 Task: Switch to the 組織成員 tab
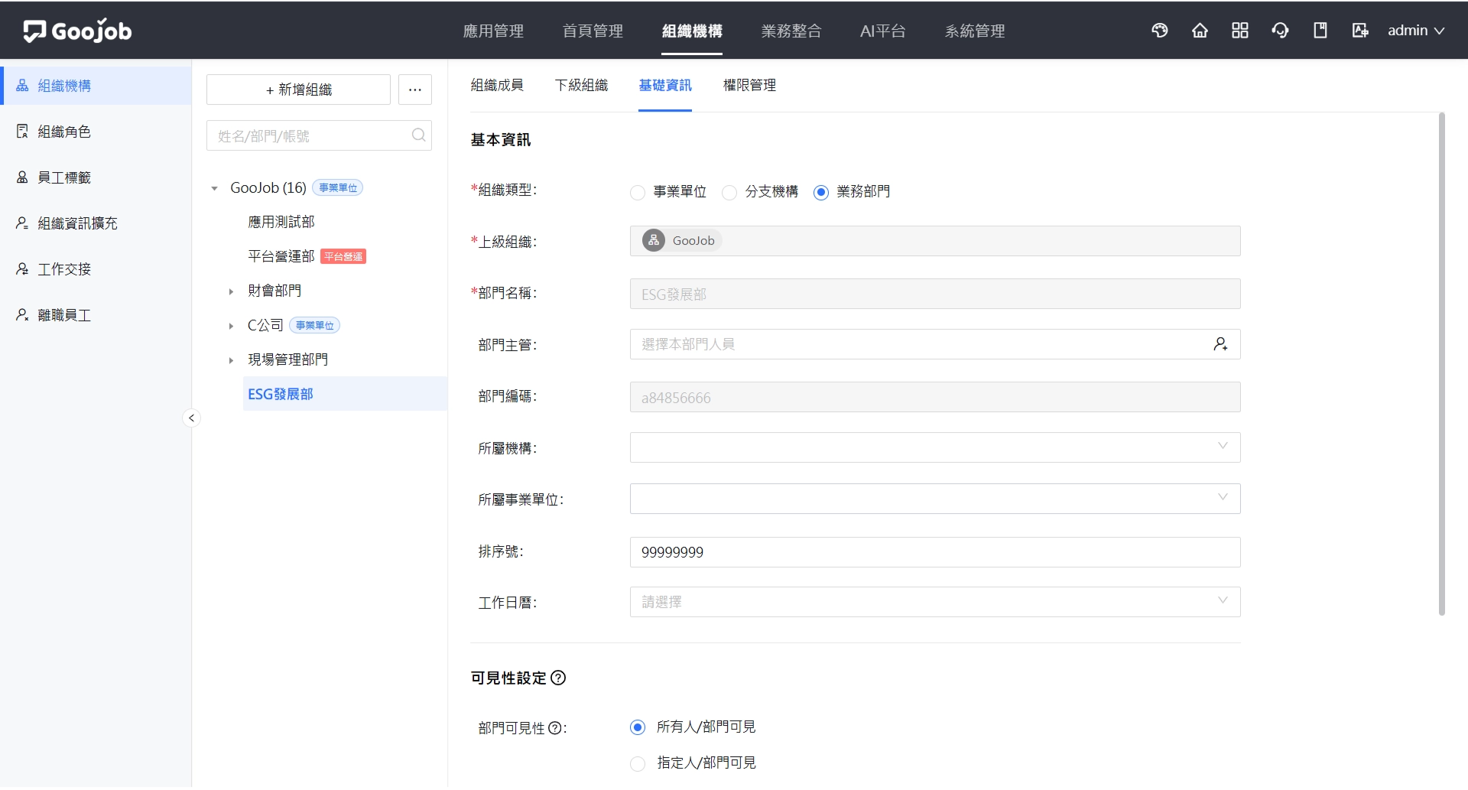(497, 85)
